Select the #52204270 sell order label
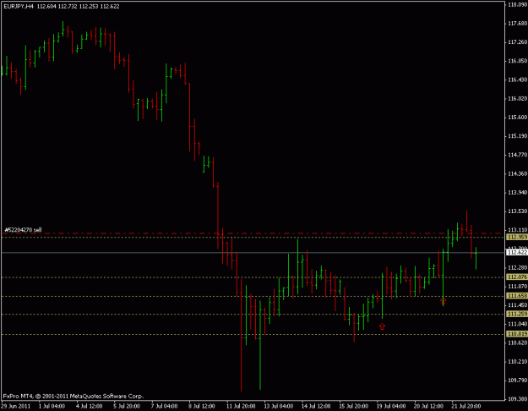The height and width of the screenshot is (411, 528). click(x=23, y=230)
